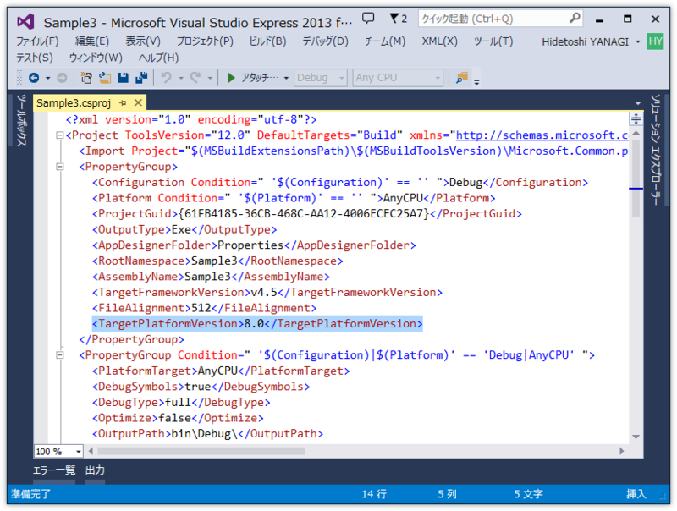Open the XML(X) menu
The image size is (677, 511).
[x=439, y=41]
